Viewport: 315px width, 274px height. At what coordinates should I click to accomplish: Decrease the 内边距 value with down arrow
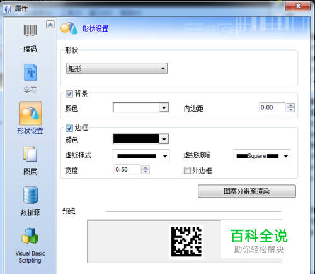click(290, 110)
